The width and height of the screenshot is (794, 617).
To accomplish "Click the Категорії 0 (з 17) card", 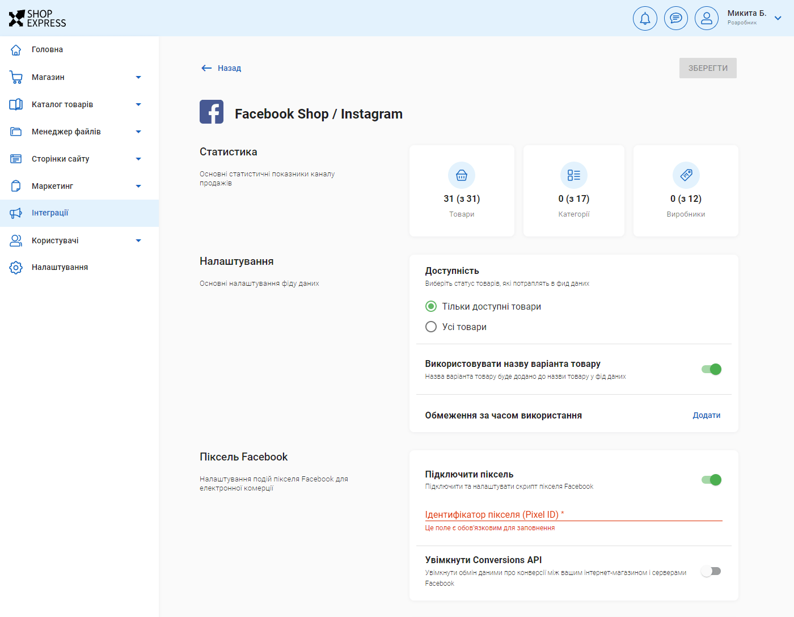I will [x=574, y=191].
